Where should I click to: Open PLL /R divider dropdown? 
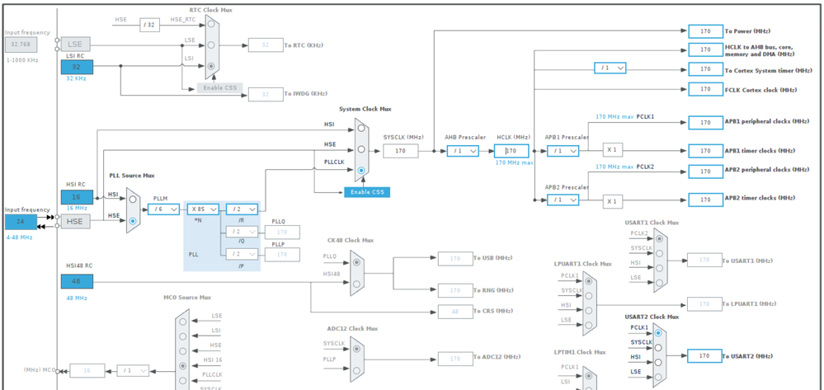point(242,209)
